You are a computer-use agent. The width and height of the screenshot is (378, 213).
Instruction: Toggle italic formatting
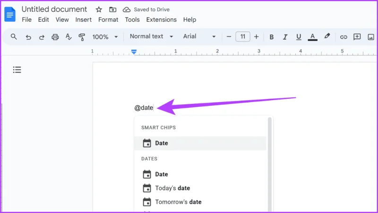pos(285,37)
